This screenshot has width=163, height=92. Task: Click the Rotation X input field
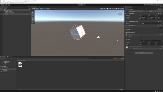(144, 17)
